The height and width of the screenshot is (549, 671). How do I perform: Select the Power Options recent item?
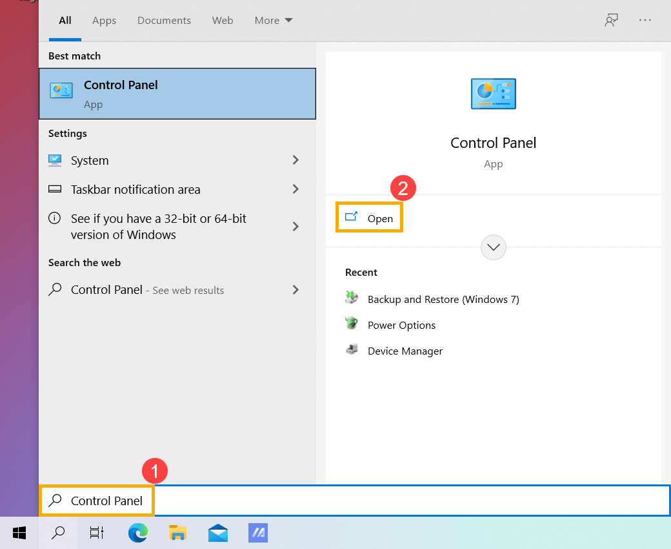[401, 325]
